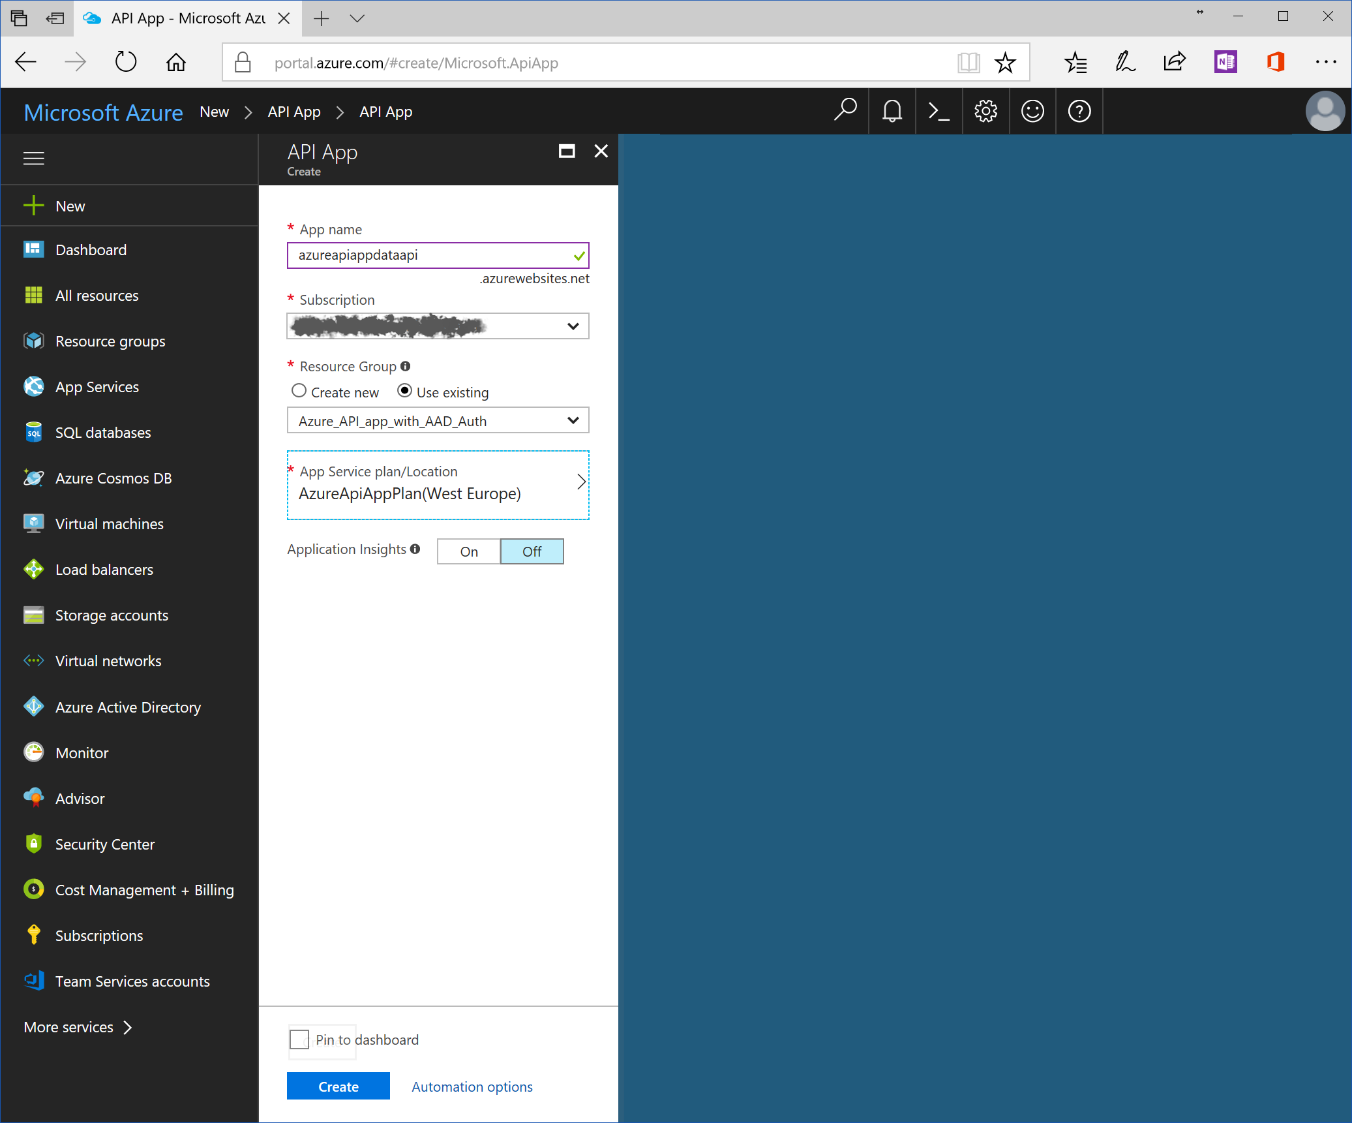
Task: Expand More services in sidebar
Action: tap(78, 1027)
